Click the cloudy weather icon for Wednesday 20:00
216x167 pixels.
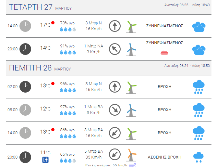pos(199,50)
